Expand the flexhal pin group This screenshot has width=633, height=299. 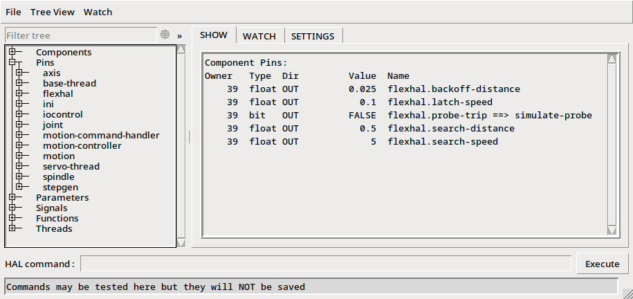pos(19,93)
